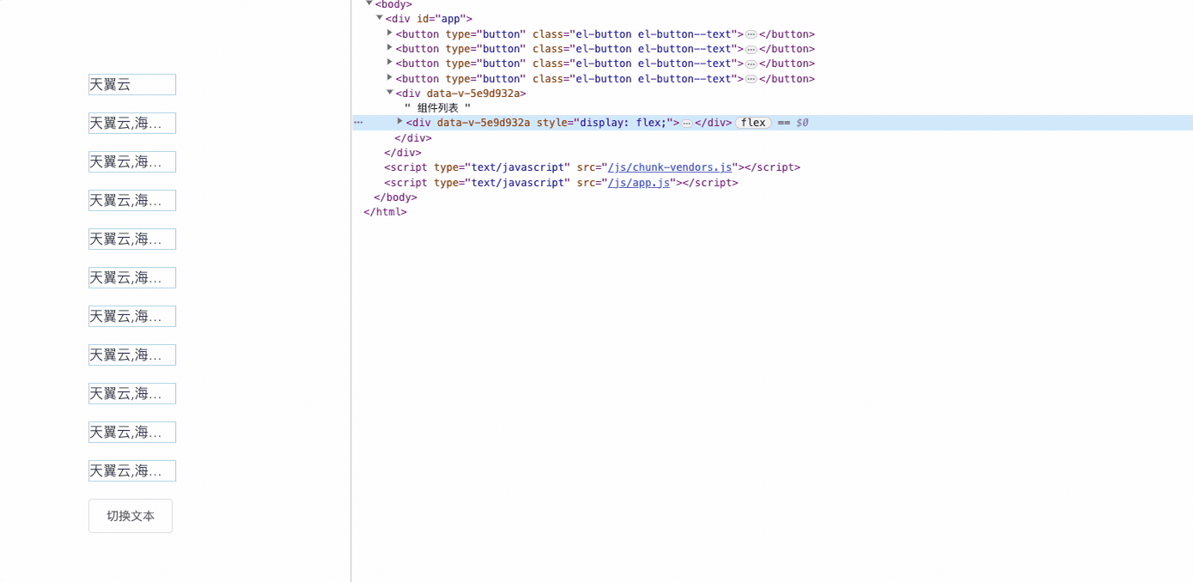Select the closing </body> tag row

[x=396, y=197]
